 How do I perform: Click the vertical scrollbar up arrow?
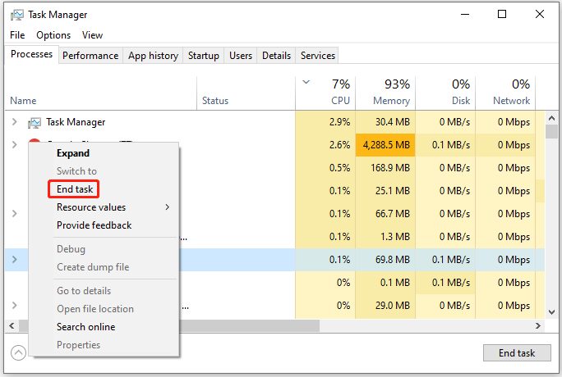tap(551, 118)
